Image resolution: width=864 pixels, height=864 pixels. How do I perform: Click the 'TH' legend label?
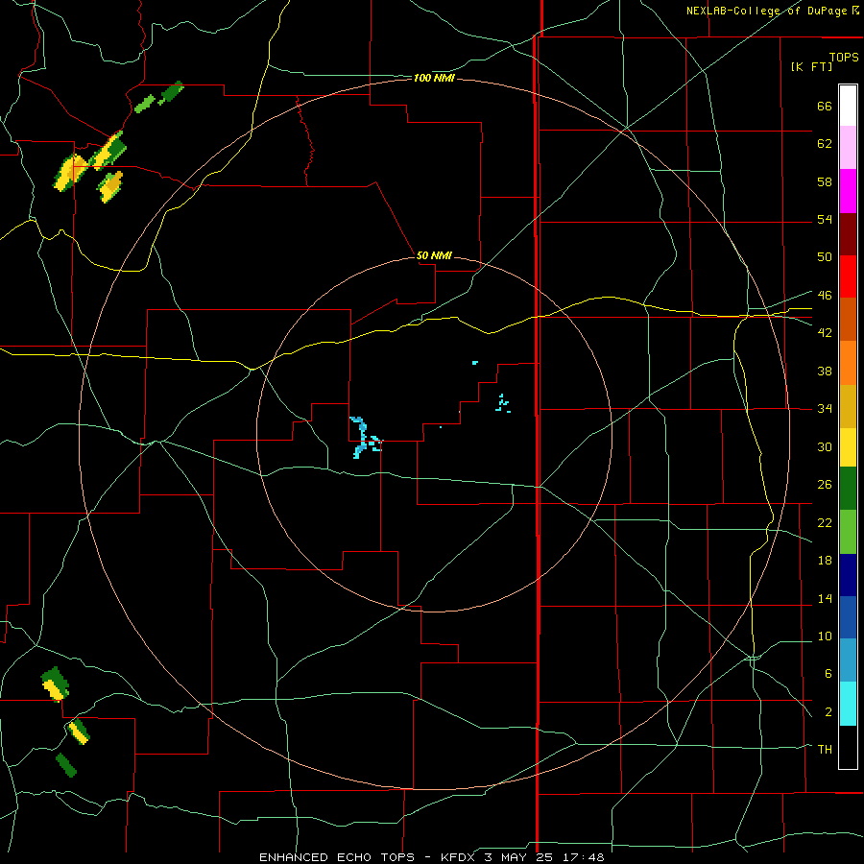[825, 749]
